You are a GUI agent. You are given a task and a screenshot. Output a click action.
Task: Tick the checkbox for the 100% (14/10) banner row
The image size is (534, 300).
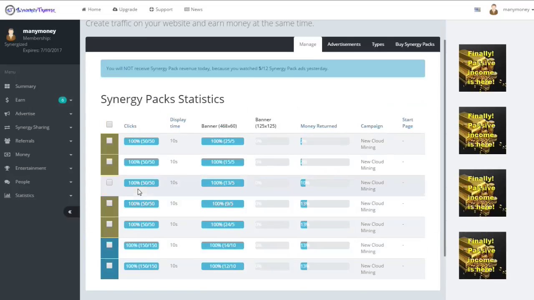pyautogui.click(x=109, y=245)
